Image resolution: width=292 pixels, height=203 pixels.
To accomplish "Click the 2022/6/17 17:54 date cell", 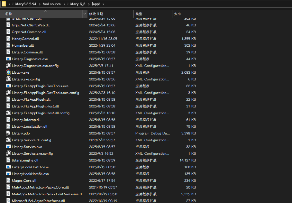I will click(102, 180).
